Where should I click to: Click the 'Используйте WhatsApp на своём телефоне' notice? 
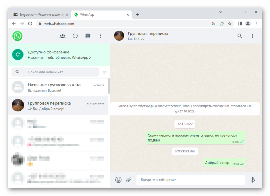coord(185,109)
